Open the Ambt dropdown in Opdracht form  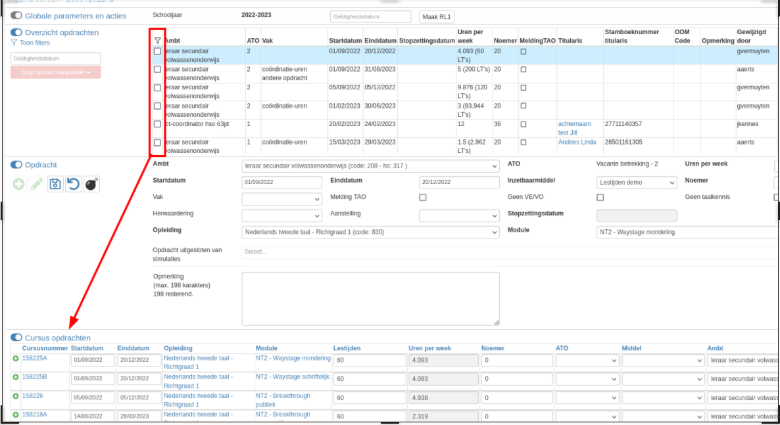tap(371, 166)
